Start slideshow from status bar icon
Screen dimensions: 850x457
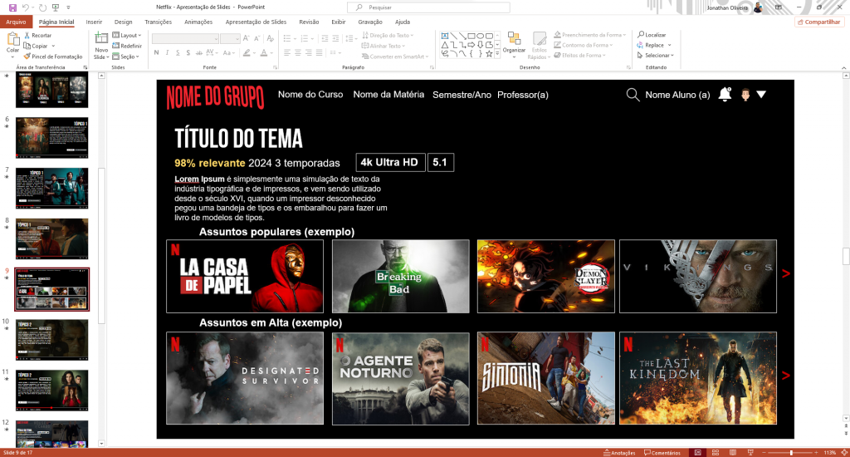pos(750,453)
